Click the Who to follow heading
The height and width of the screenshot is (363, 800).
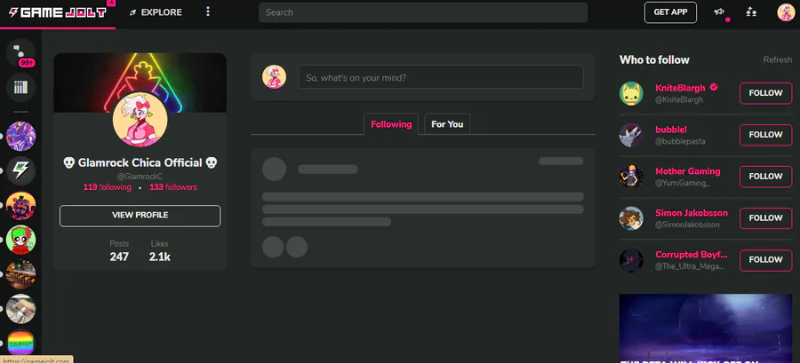[x=654, y=60]
